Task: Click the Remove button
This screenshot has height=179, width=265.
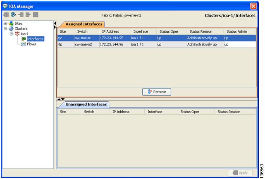Action: click(157, 92)
